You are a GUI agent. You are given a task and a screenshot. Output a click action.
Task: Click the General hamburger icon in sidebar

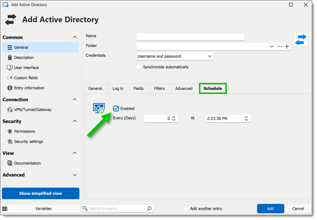point(10,47)
